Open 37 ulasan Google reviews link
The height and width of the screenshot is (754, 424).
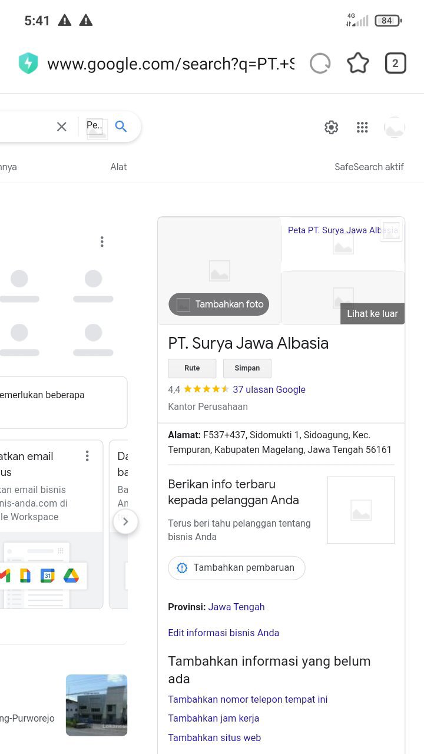coord(269,389)
